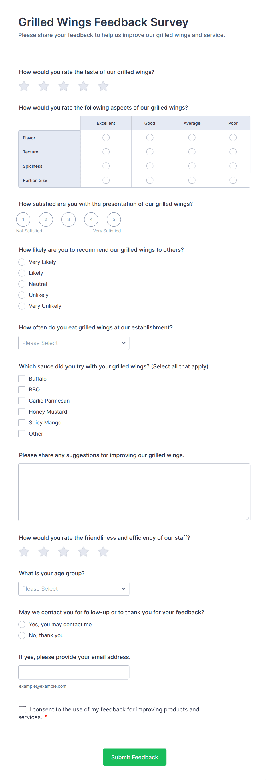Check the Other sauce option

(21, 434)
